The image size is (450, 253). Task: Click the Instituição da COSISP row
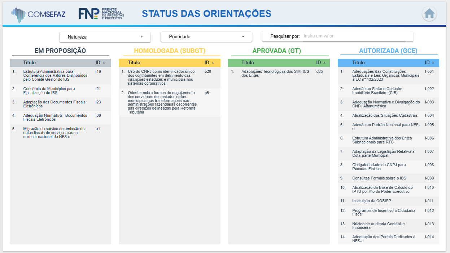372,201
